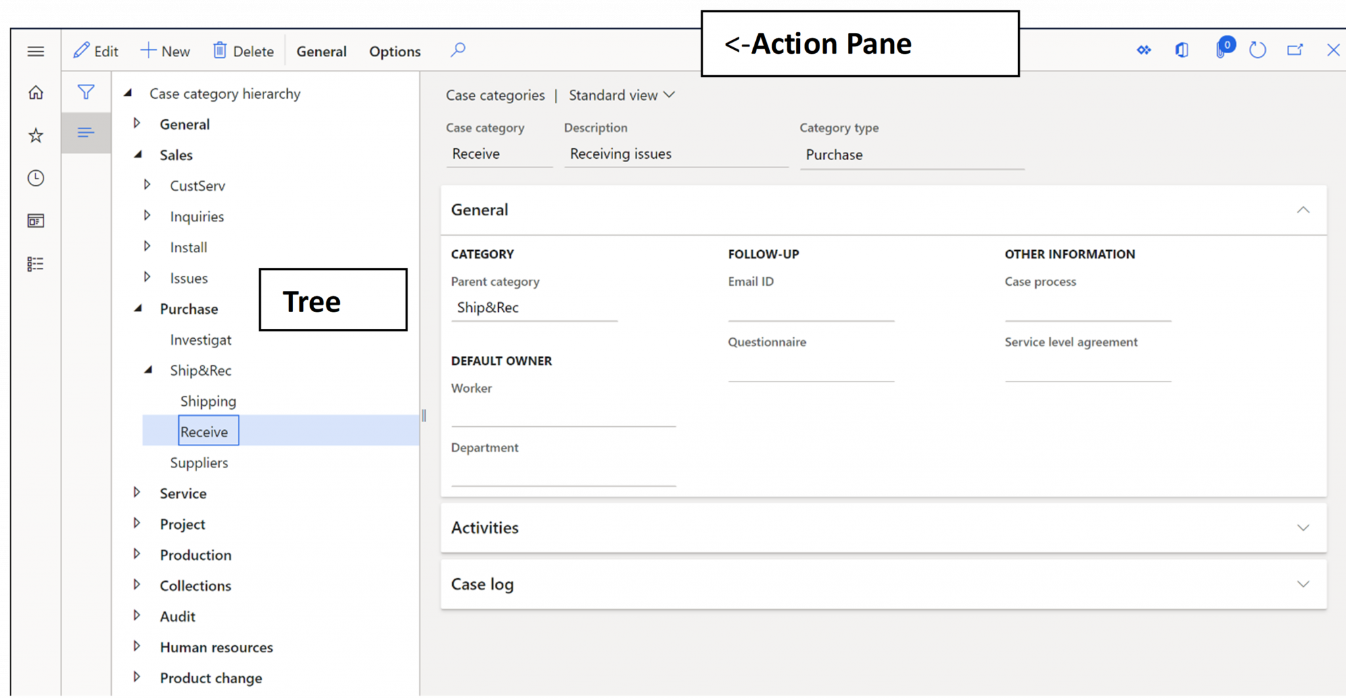Open the record in a new window icon
The height and width of the screenshot is (698, 1346).
[1295, 50]
